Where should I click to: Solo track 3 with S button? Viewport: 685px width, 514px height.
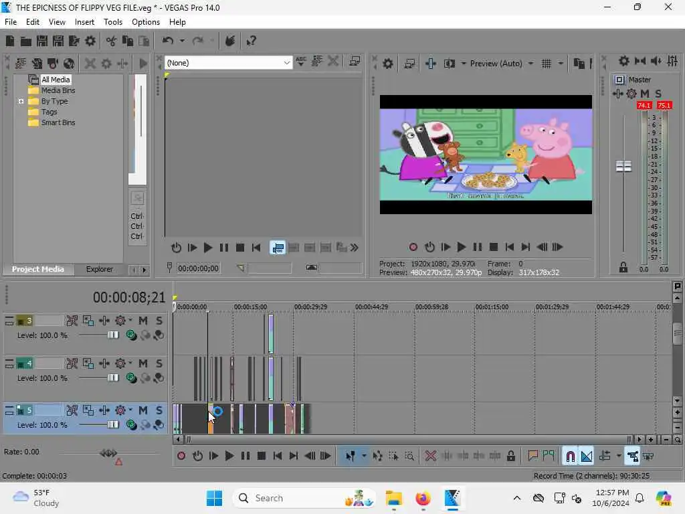tap(159, 321)
